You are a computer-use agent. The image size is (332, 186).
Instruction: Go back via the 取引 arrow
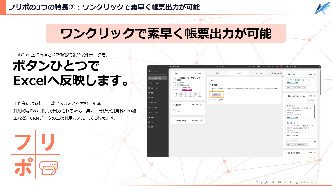pyautogui.click(x=174, y=73)
